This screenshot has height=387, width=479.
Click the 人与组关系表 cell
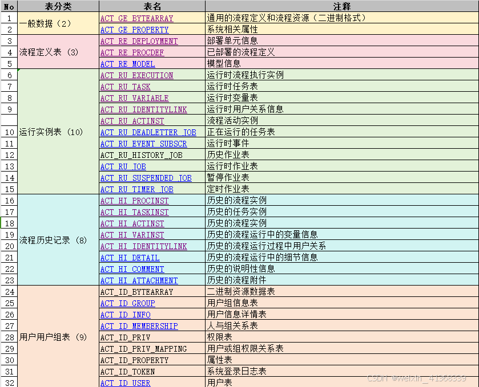(342, 325)
